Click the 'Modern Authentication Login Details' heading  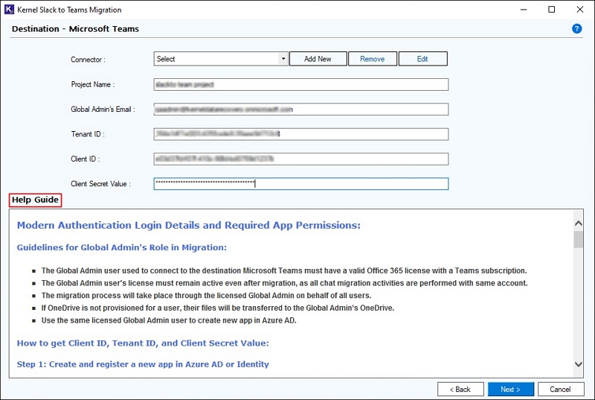pyautogui.click(x=189, y=225)
